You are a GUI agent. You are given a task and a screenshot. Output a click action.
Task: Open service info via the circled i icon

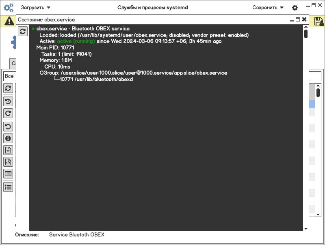8,138
